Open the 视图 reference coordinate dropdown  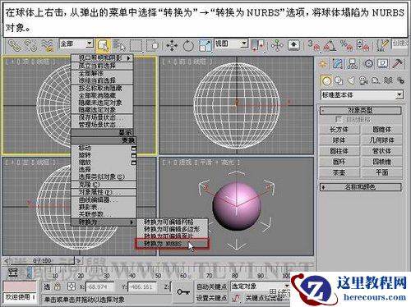231,44
